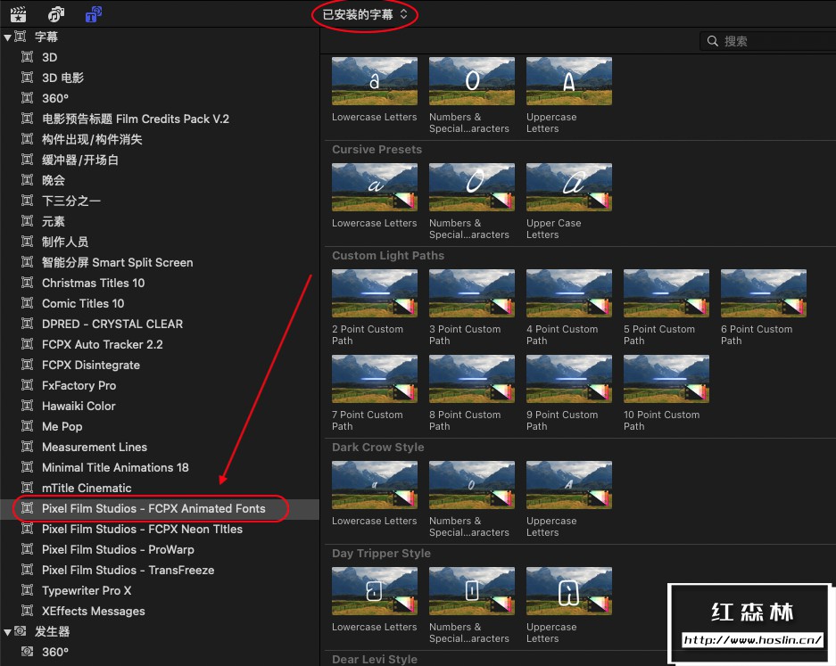Open 智能分屏 Smart Split Screen category
The image size is (836, 666).
coord(117,262)
